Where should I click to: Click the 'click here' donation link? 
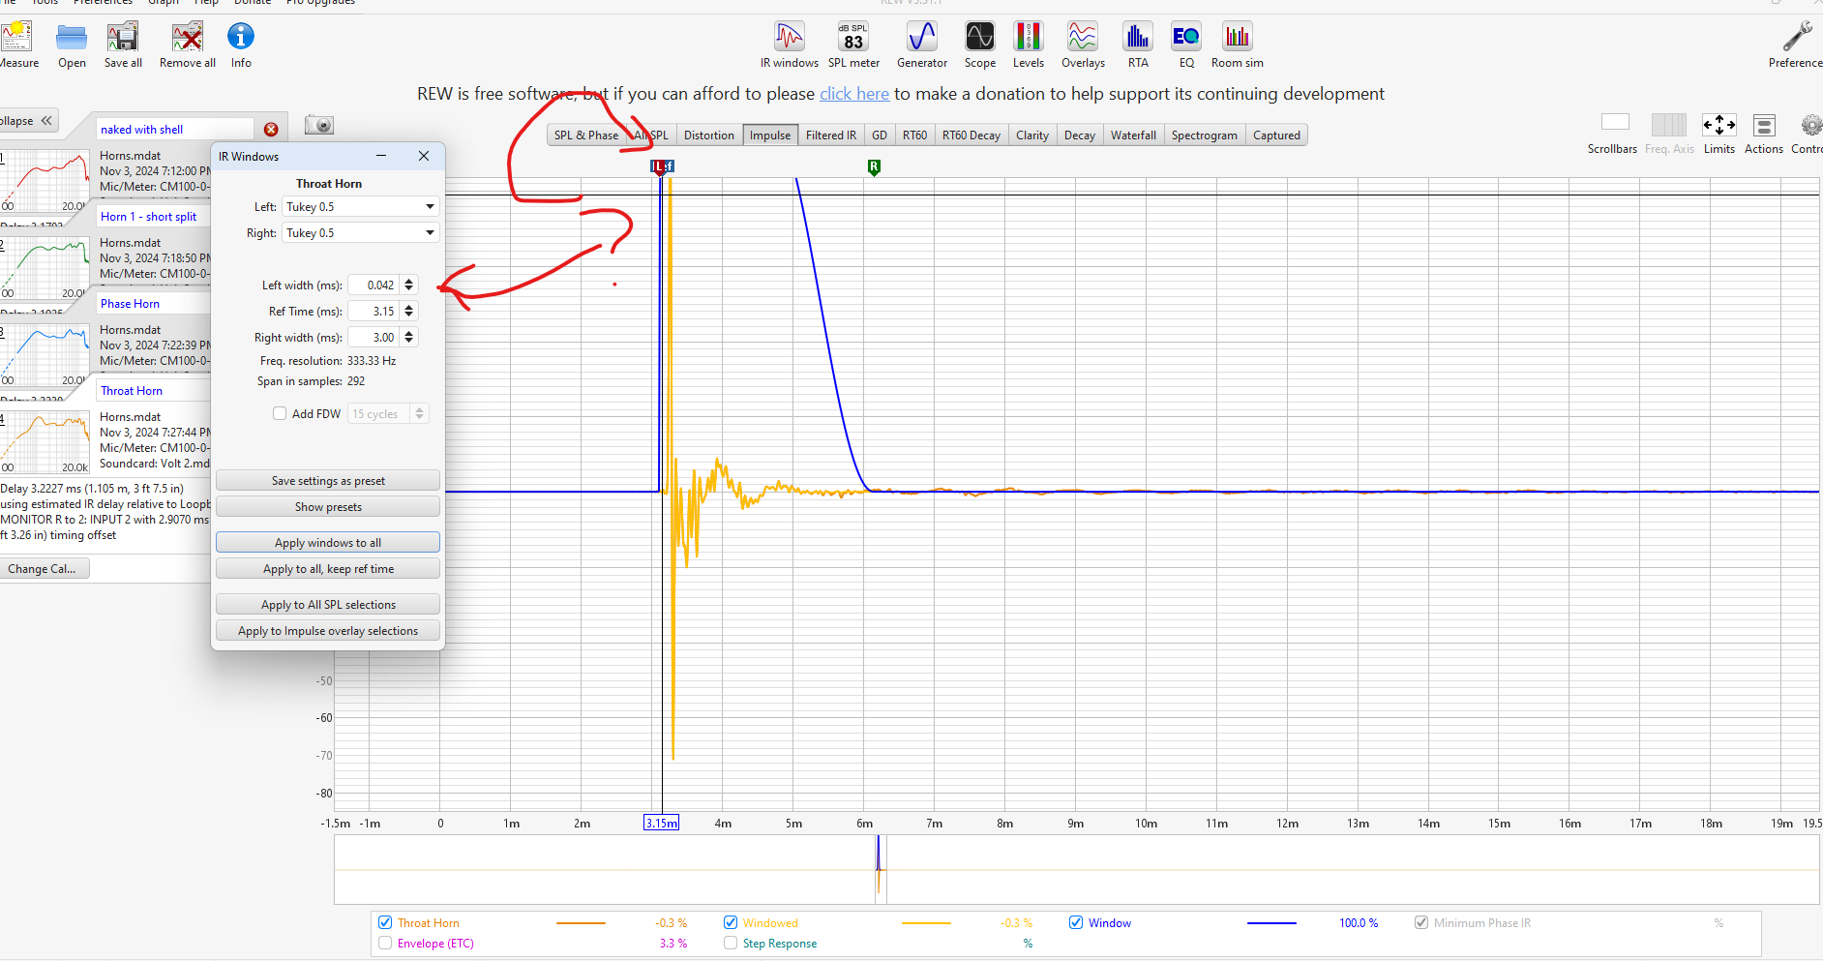[x=854, y=94]
